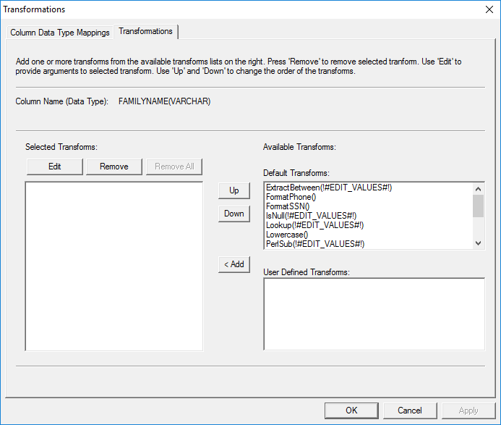This screenshot has width=501, height=425.
Task: Click the Edit button
Action: (55, 167)
